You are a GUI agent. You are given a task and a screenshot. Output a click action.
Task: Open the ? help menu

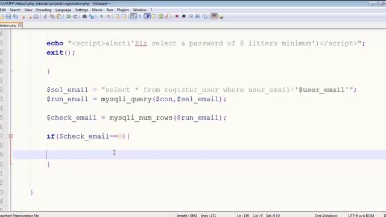[x=151, y=10]
